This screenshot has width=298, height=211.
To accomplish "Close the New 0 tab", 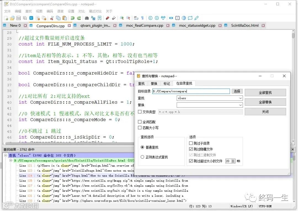I will (25, 25).
